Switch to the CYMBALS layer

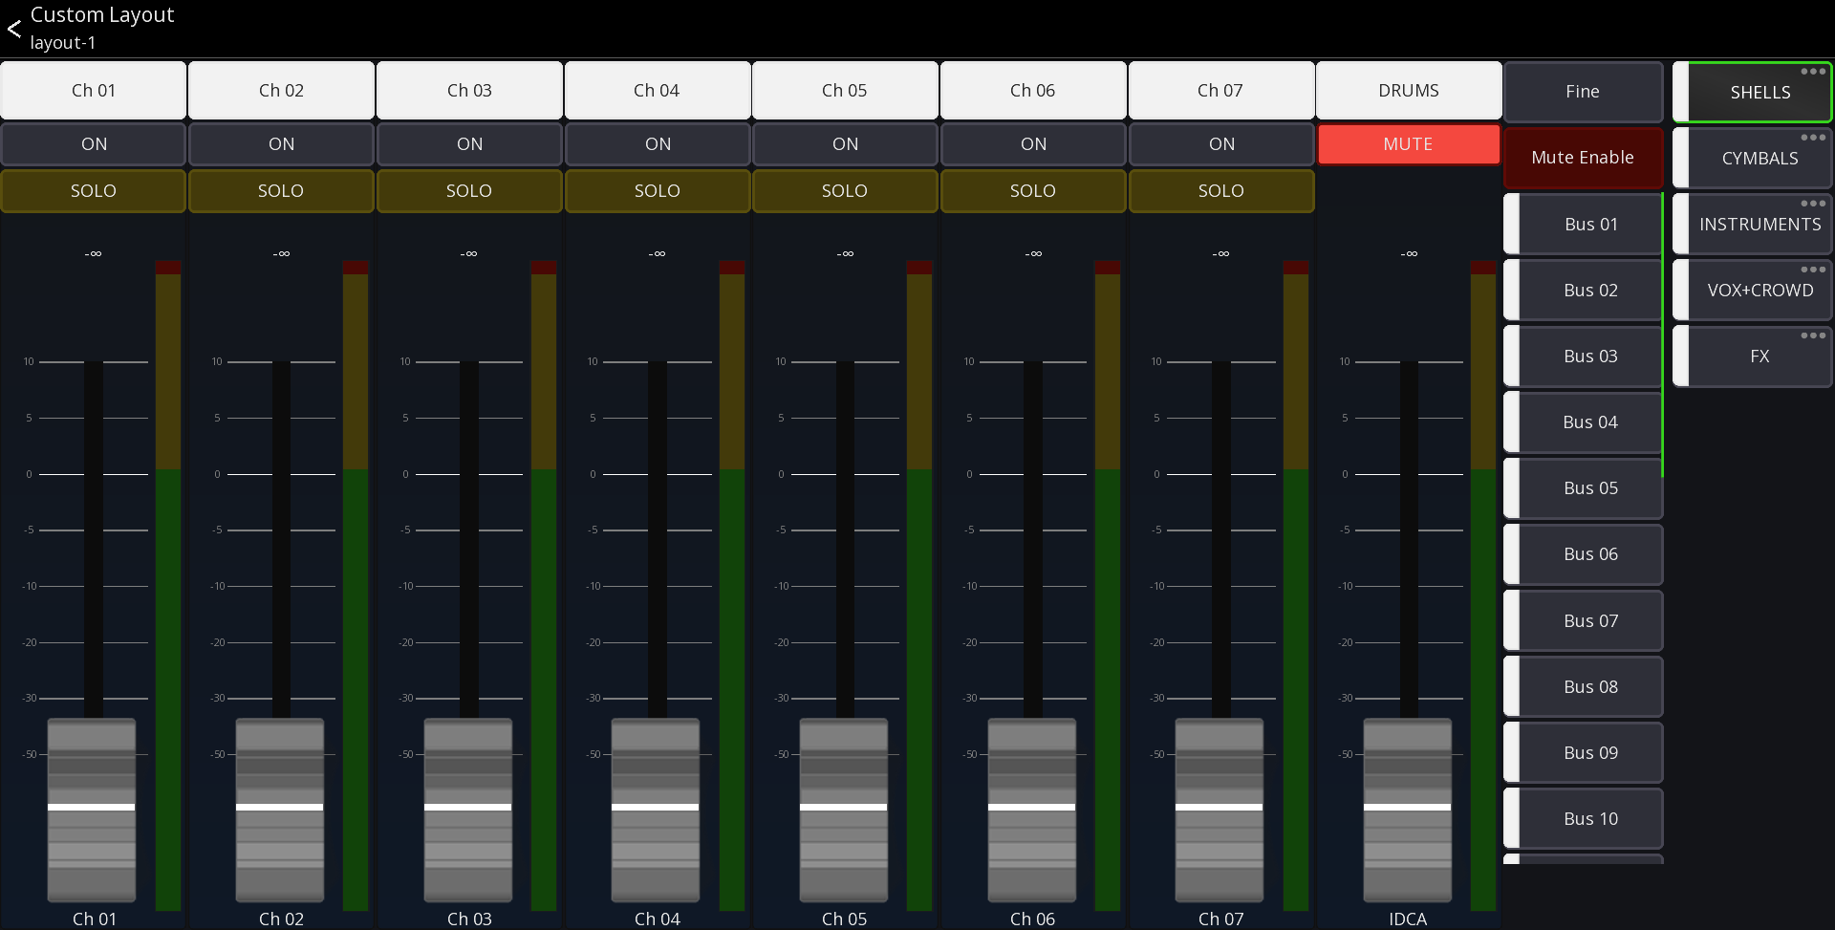(x=1753, y=159)
